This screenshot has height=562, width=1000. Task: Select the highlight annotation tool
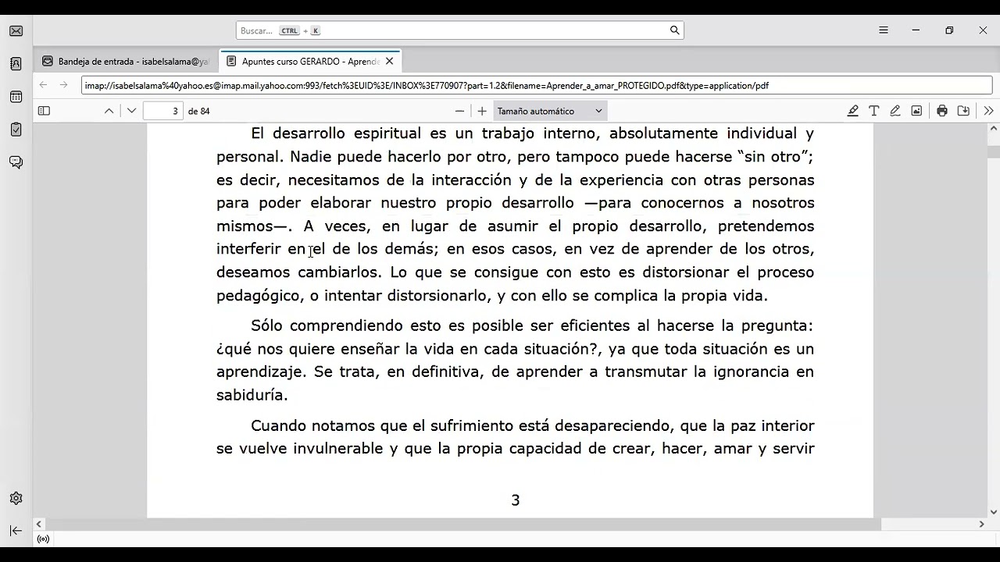tap(853, 111)
